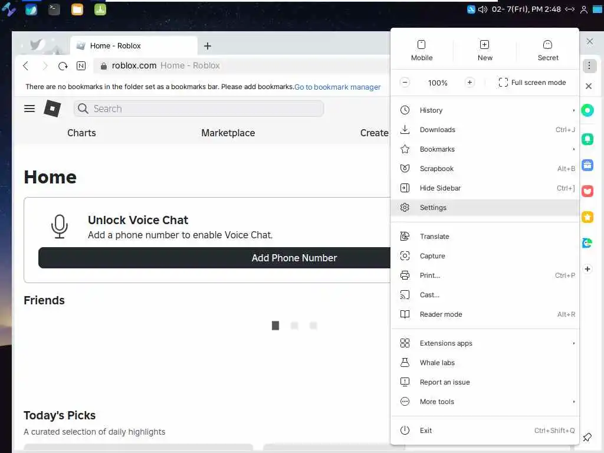
Task: Open a new browser tab
Action: 208,46
